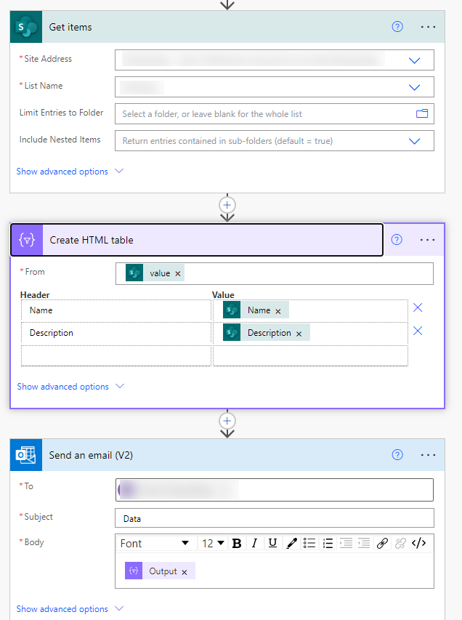Insert a numbered list
Viewport: 462px width, 620px height.
click(328, 543)
